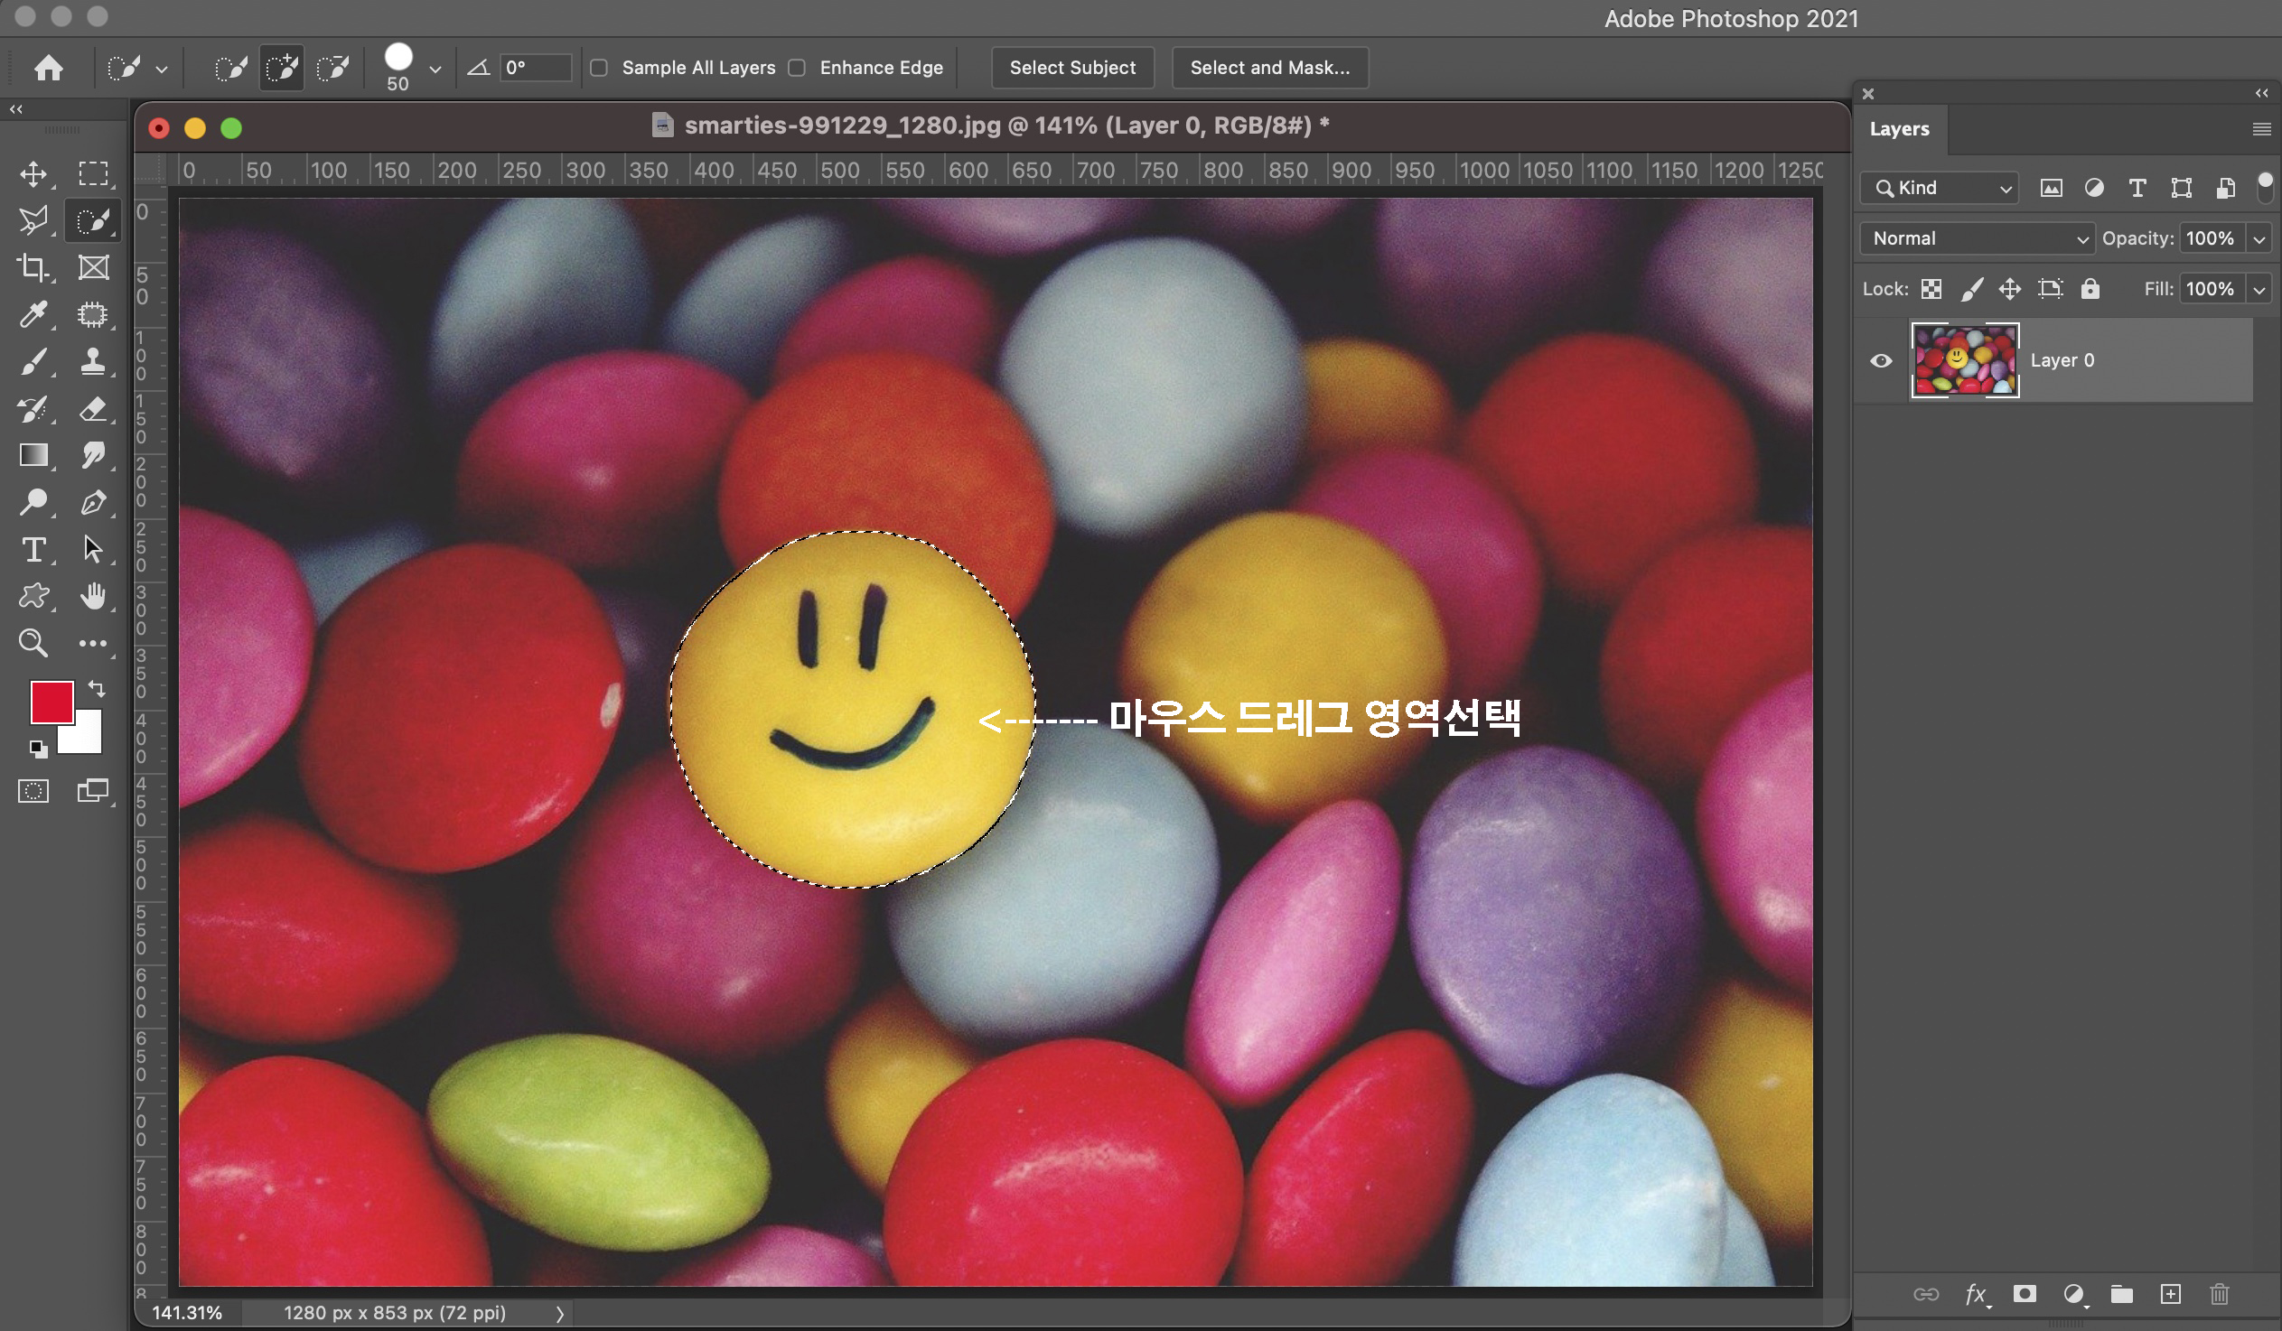
Task: Select the Zoom tool
Action: point(33,643)
